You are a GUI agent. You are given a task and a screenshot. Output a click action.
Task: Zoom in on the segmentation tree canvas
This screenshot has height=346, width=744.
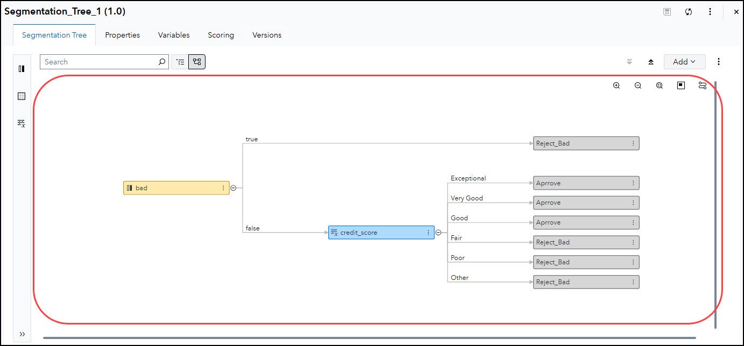(x=617, y=85)
